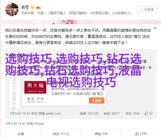
Task: Open the 转发 10133 repost tab
Action: [61, 134]
